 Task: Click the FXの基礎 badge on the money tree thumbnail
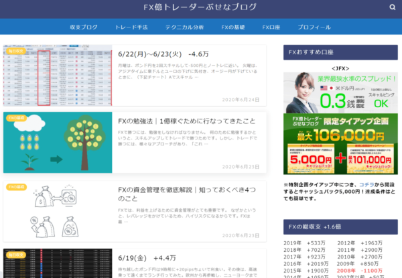(x=16, y=118)
